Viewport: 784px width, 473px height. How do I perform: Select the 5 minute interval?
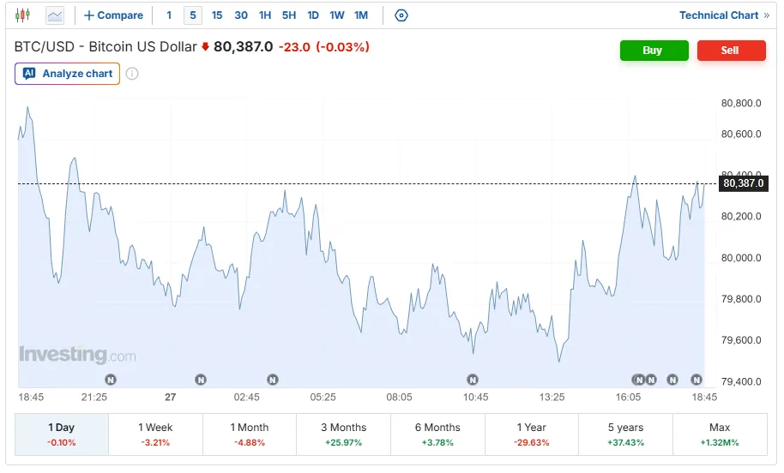coord(193,15)
